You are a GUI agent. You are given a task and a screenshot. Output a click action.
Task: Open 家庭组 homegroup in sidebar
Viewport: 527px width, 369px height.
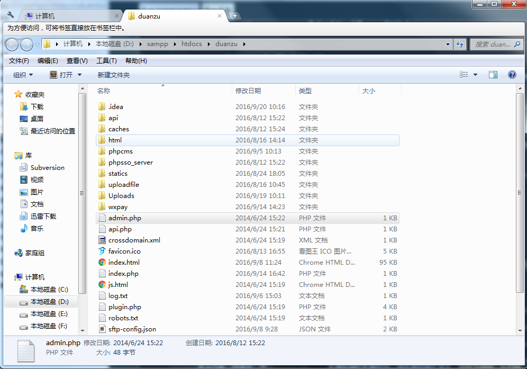30,253
